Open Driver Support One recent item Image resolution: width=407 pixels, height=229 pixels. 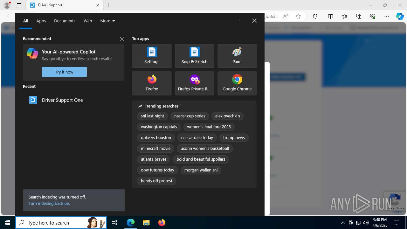click(73, 100)
